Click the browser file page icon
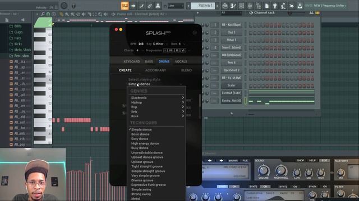 [x=7, y=20]
